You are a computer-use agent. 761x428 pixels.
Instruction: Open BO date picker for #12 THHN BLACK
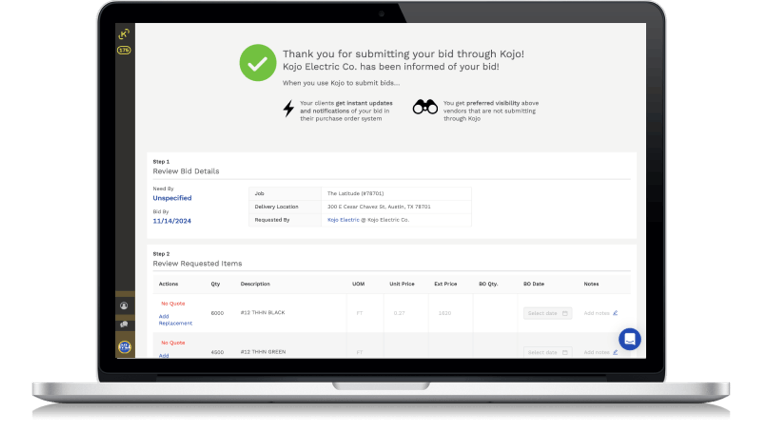pyautogui.click(x=547, y=313)
